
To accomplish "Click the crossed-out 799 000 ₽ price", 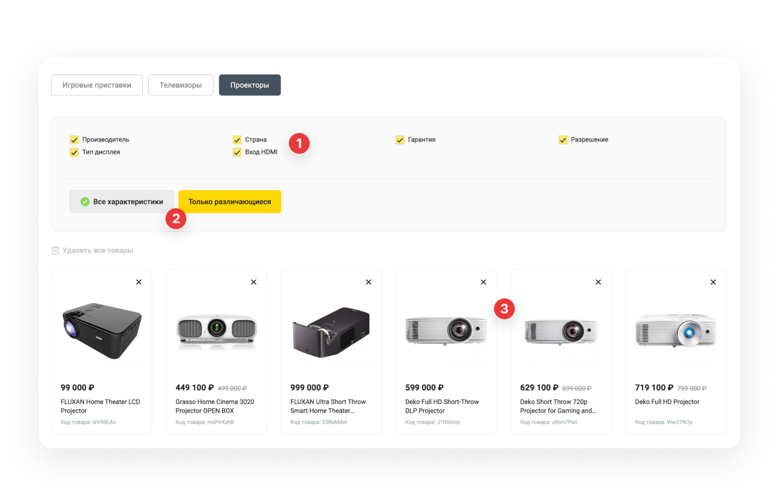I will [692, 389].
